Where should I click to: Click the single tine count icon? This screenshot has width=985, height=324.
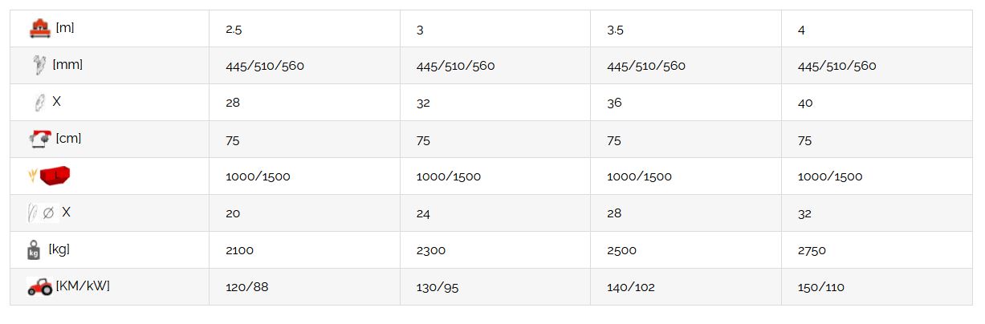[x=38, y=102]
